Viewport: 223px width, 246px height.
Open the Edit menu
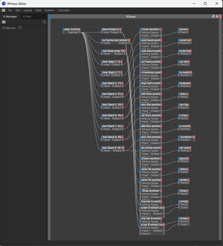[x=18, y=10]
